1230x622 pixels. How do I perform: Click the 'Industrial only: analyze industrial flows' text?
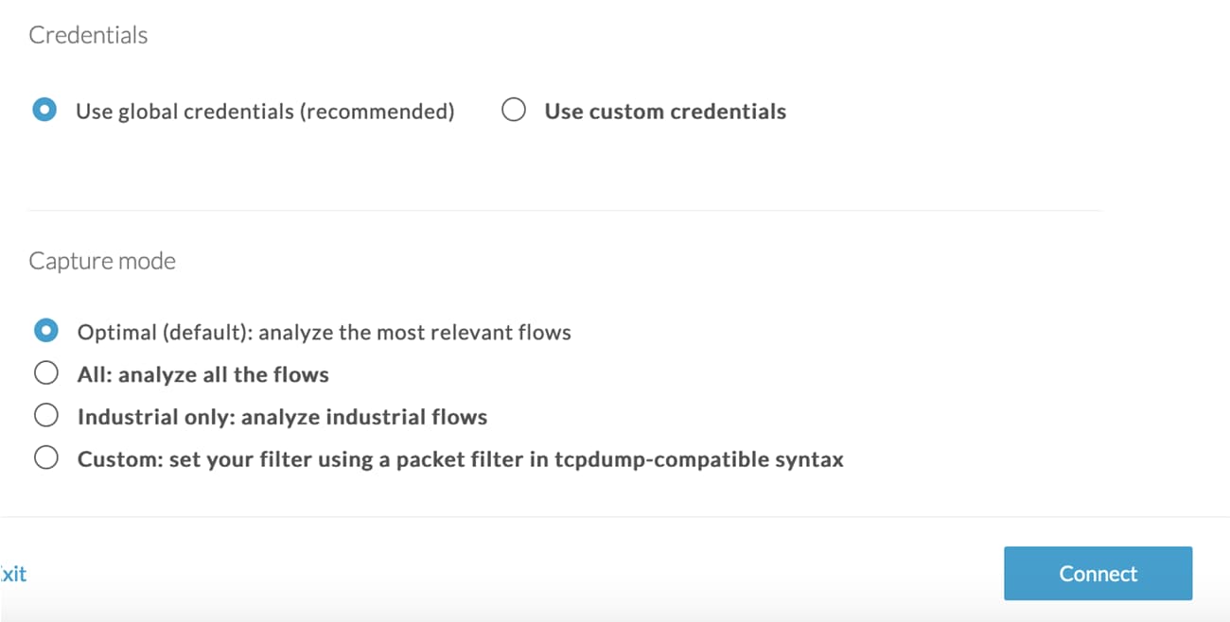(282, 417)
